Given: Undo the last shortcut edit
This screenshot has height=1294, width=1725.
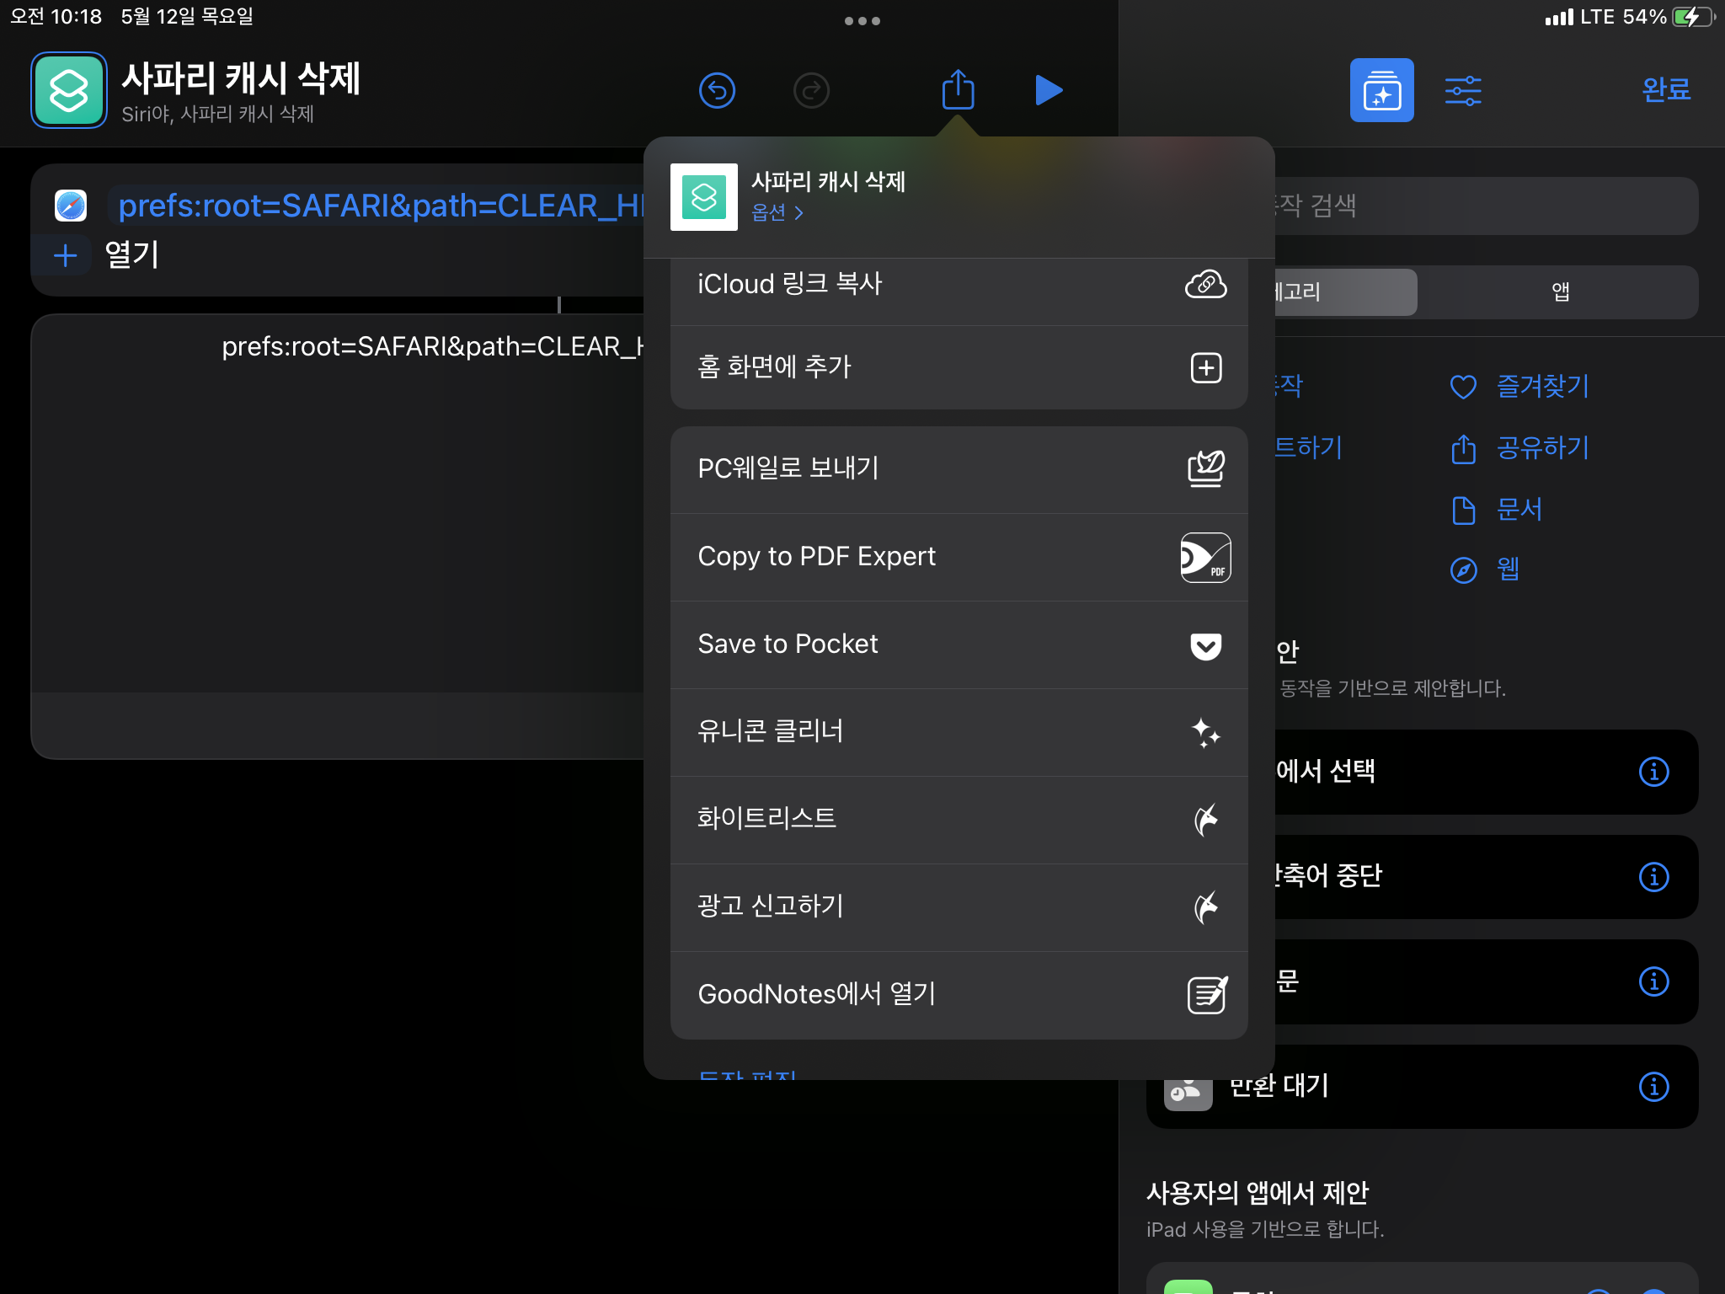Looking at the screenshot, I should coord(718,90).
